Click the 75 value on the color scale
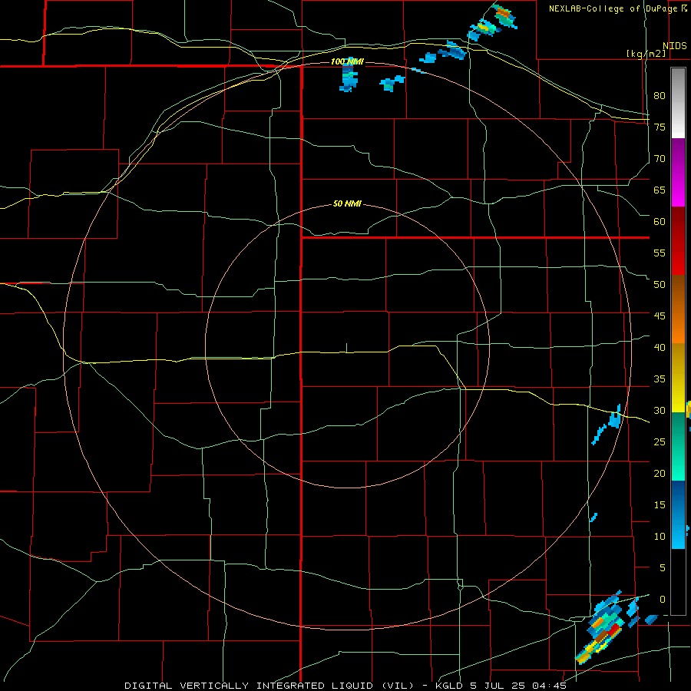The height and width of the screenshot is (691, 691). (660, 127)
